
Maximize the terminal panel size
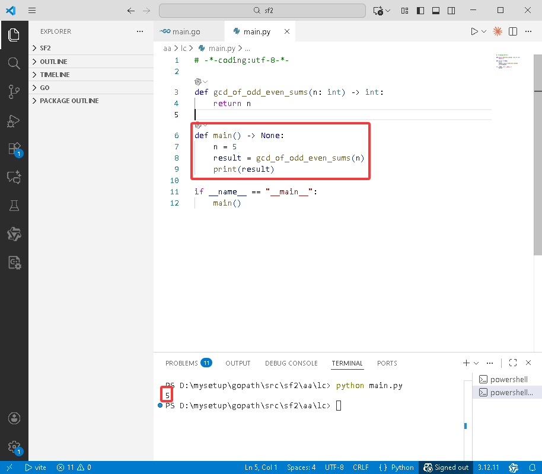pos(513,363)
